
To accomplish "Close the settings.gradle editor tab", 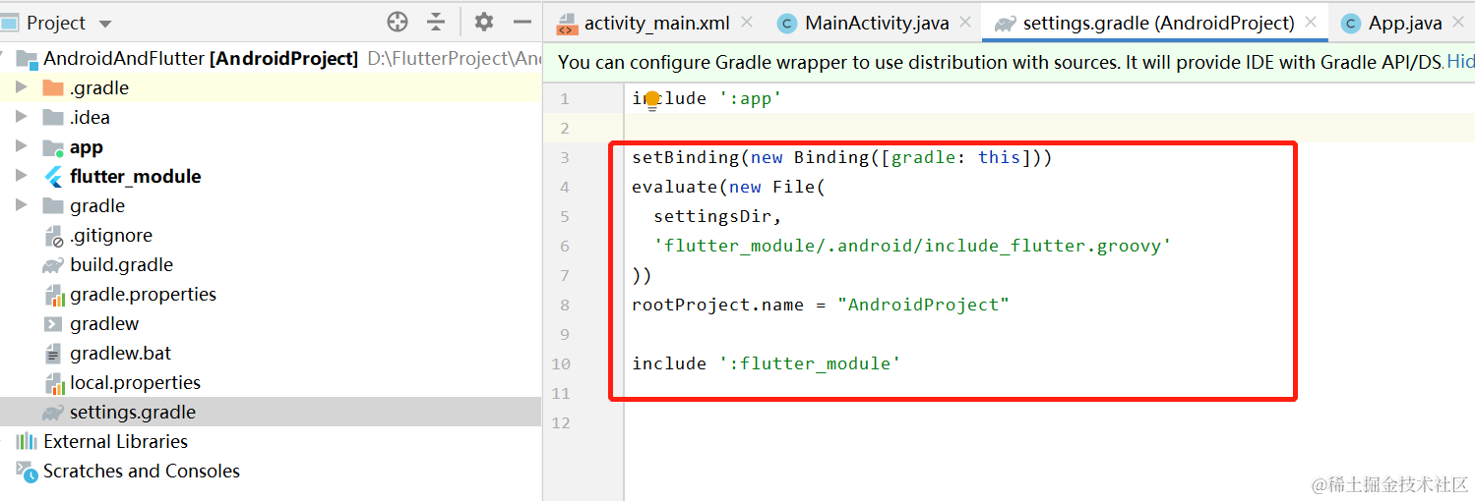I will (x=1311, y=22).
